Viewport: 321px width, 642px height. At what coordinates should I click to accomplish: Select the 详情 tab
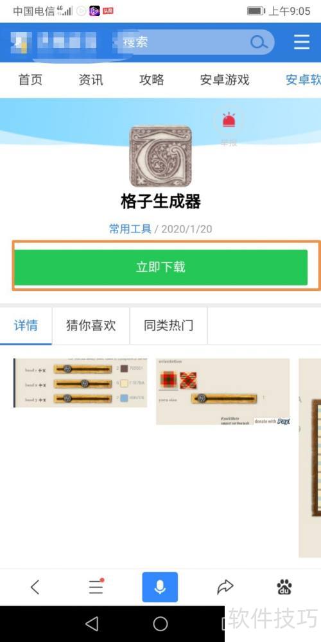tap(26, 325)
